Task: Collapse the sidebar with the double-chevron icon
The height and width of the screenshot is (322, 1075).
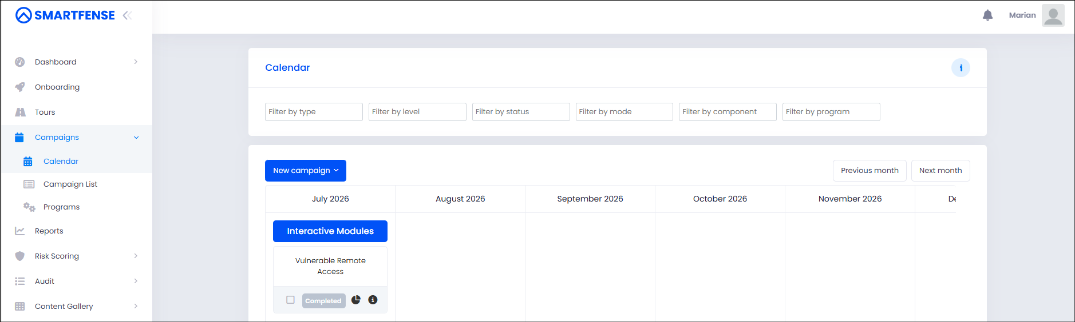Action: coord(127,15)
